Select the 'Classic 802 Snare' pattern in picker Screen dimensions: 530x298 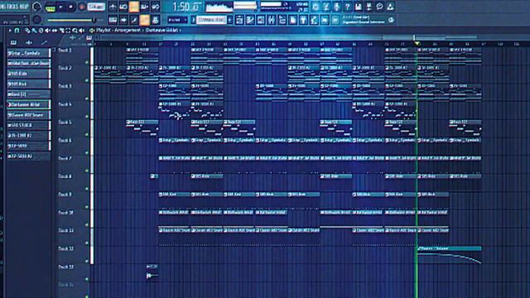pos(29,115)
